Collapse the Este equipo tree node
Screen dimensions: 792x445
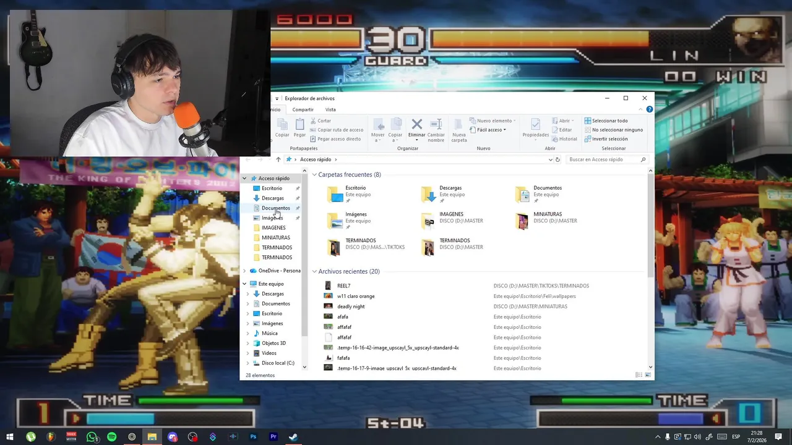click(244, 284)
